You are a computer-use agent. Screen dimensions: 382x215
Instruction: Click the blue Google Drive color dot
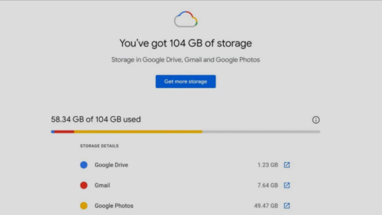(x=84, y=165)
